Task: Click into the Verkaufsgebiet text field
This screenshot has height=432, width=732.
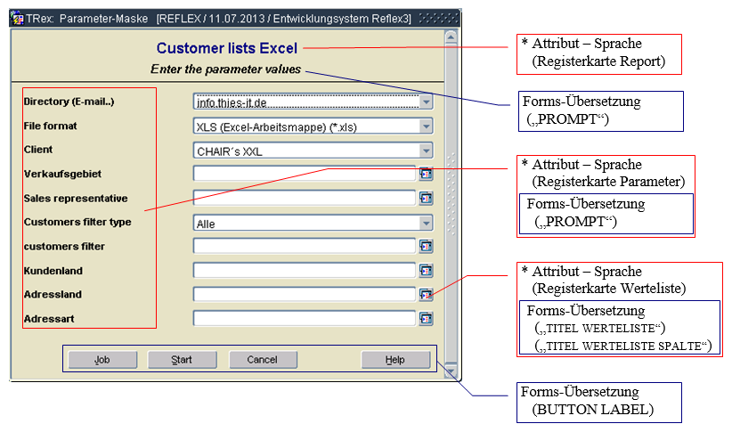Action: tap(304, 174)
